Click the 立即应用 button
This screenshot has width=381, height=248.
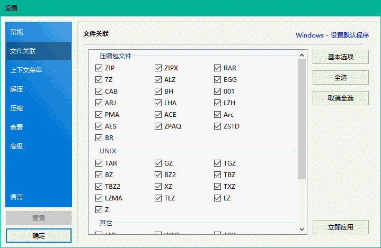340,227
